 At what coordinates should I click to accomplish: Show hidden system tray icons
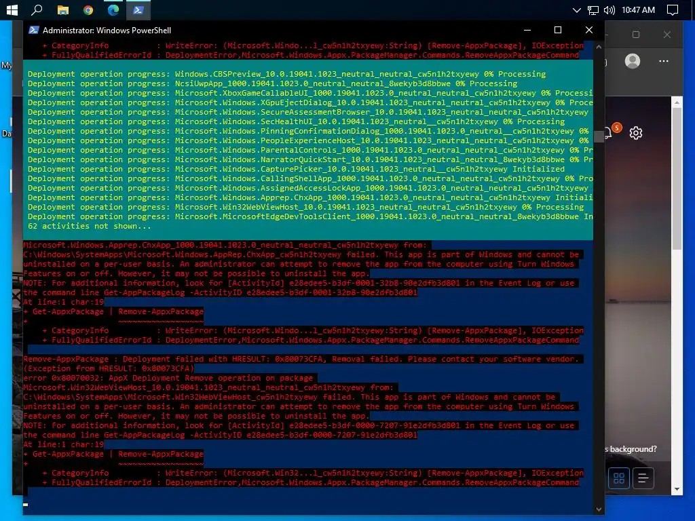point(577,9)
